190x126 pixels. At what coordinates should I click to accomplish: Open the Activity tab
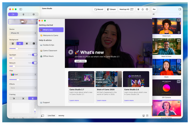point(61,116)
